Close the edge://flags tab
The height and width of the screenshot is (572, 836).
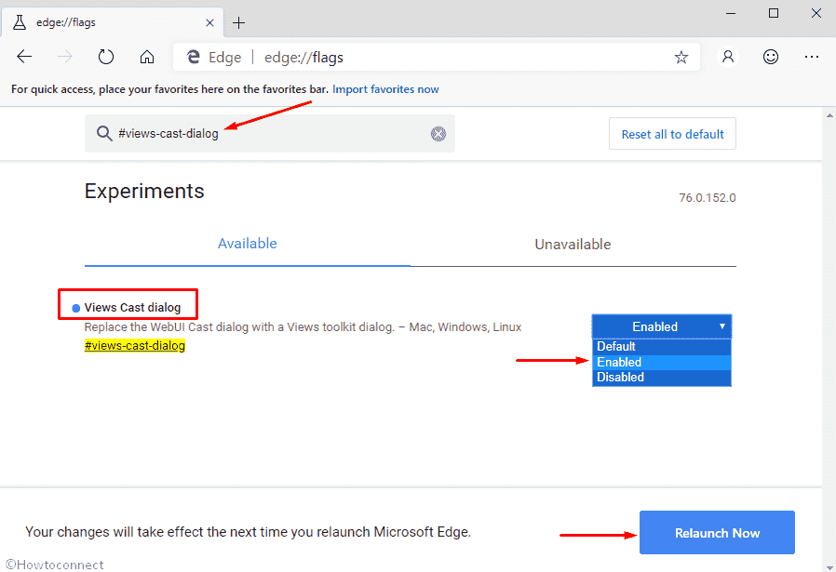tap(209, 23)
